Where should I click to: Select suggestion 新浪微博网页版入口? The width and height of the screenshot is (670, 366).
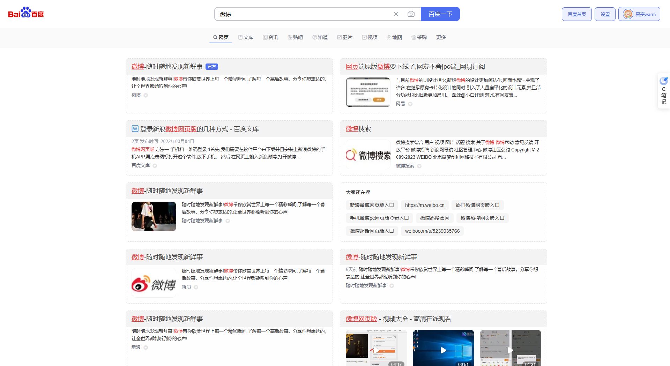[372, 205]
